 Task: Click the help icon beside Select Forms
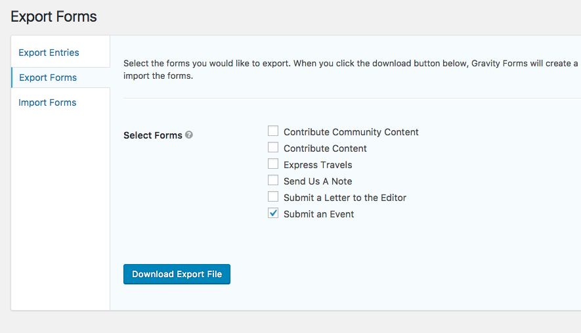(x=189, y=135)
